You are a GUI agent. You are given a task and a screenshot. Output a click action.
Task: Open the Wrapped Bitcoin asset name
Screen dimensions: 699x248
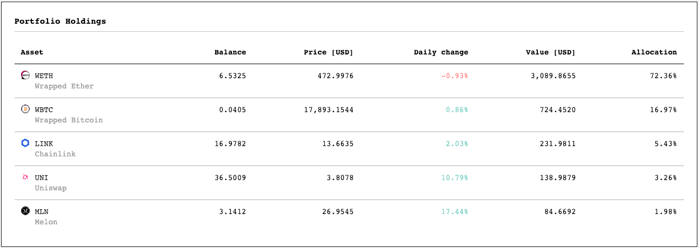[69, 120]
